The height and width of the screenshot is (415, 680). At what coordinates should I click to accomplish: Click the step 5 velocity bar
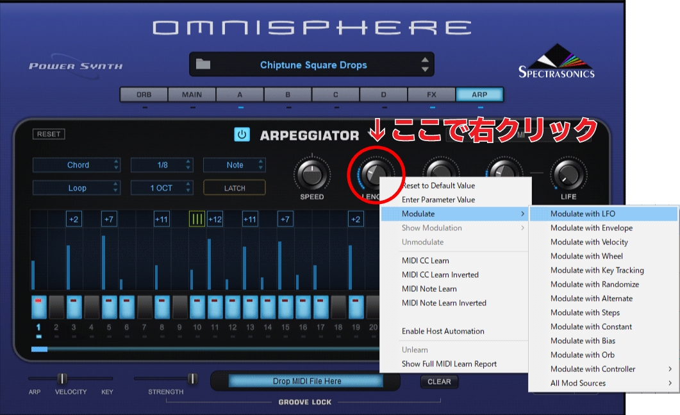click(104, 262)
